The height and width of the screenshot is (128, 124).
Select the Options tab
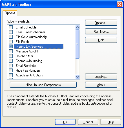click(10, 13)
